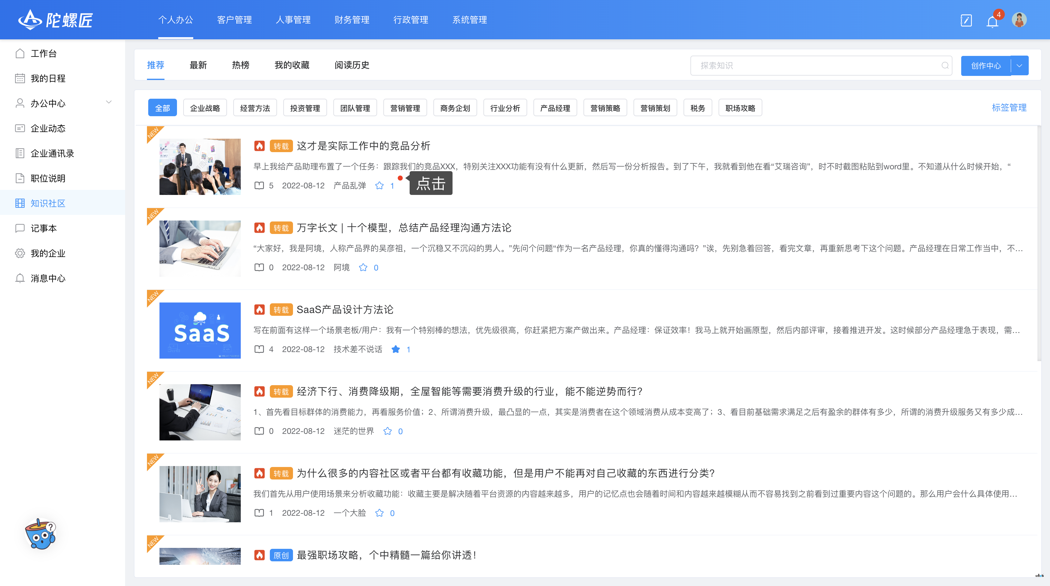Open 记事本 in the sidebar
Viewport: 1050px width, 586px height.
point(62,228)
